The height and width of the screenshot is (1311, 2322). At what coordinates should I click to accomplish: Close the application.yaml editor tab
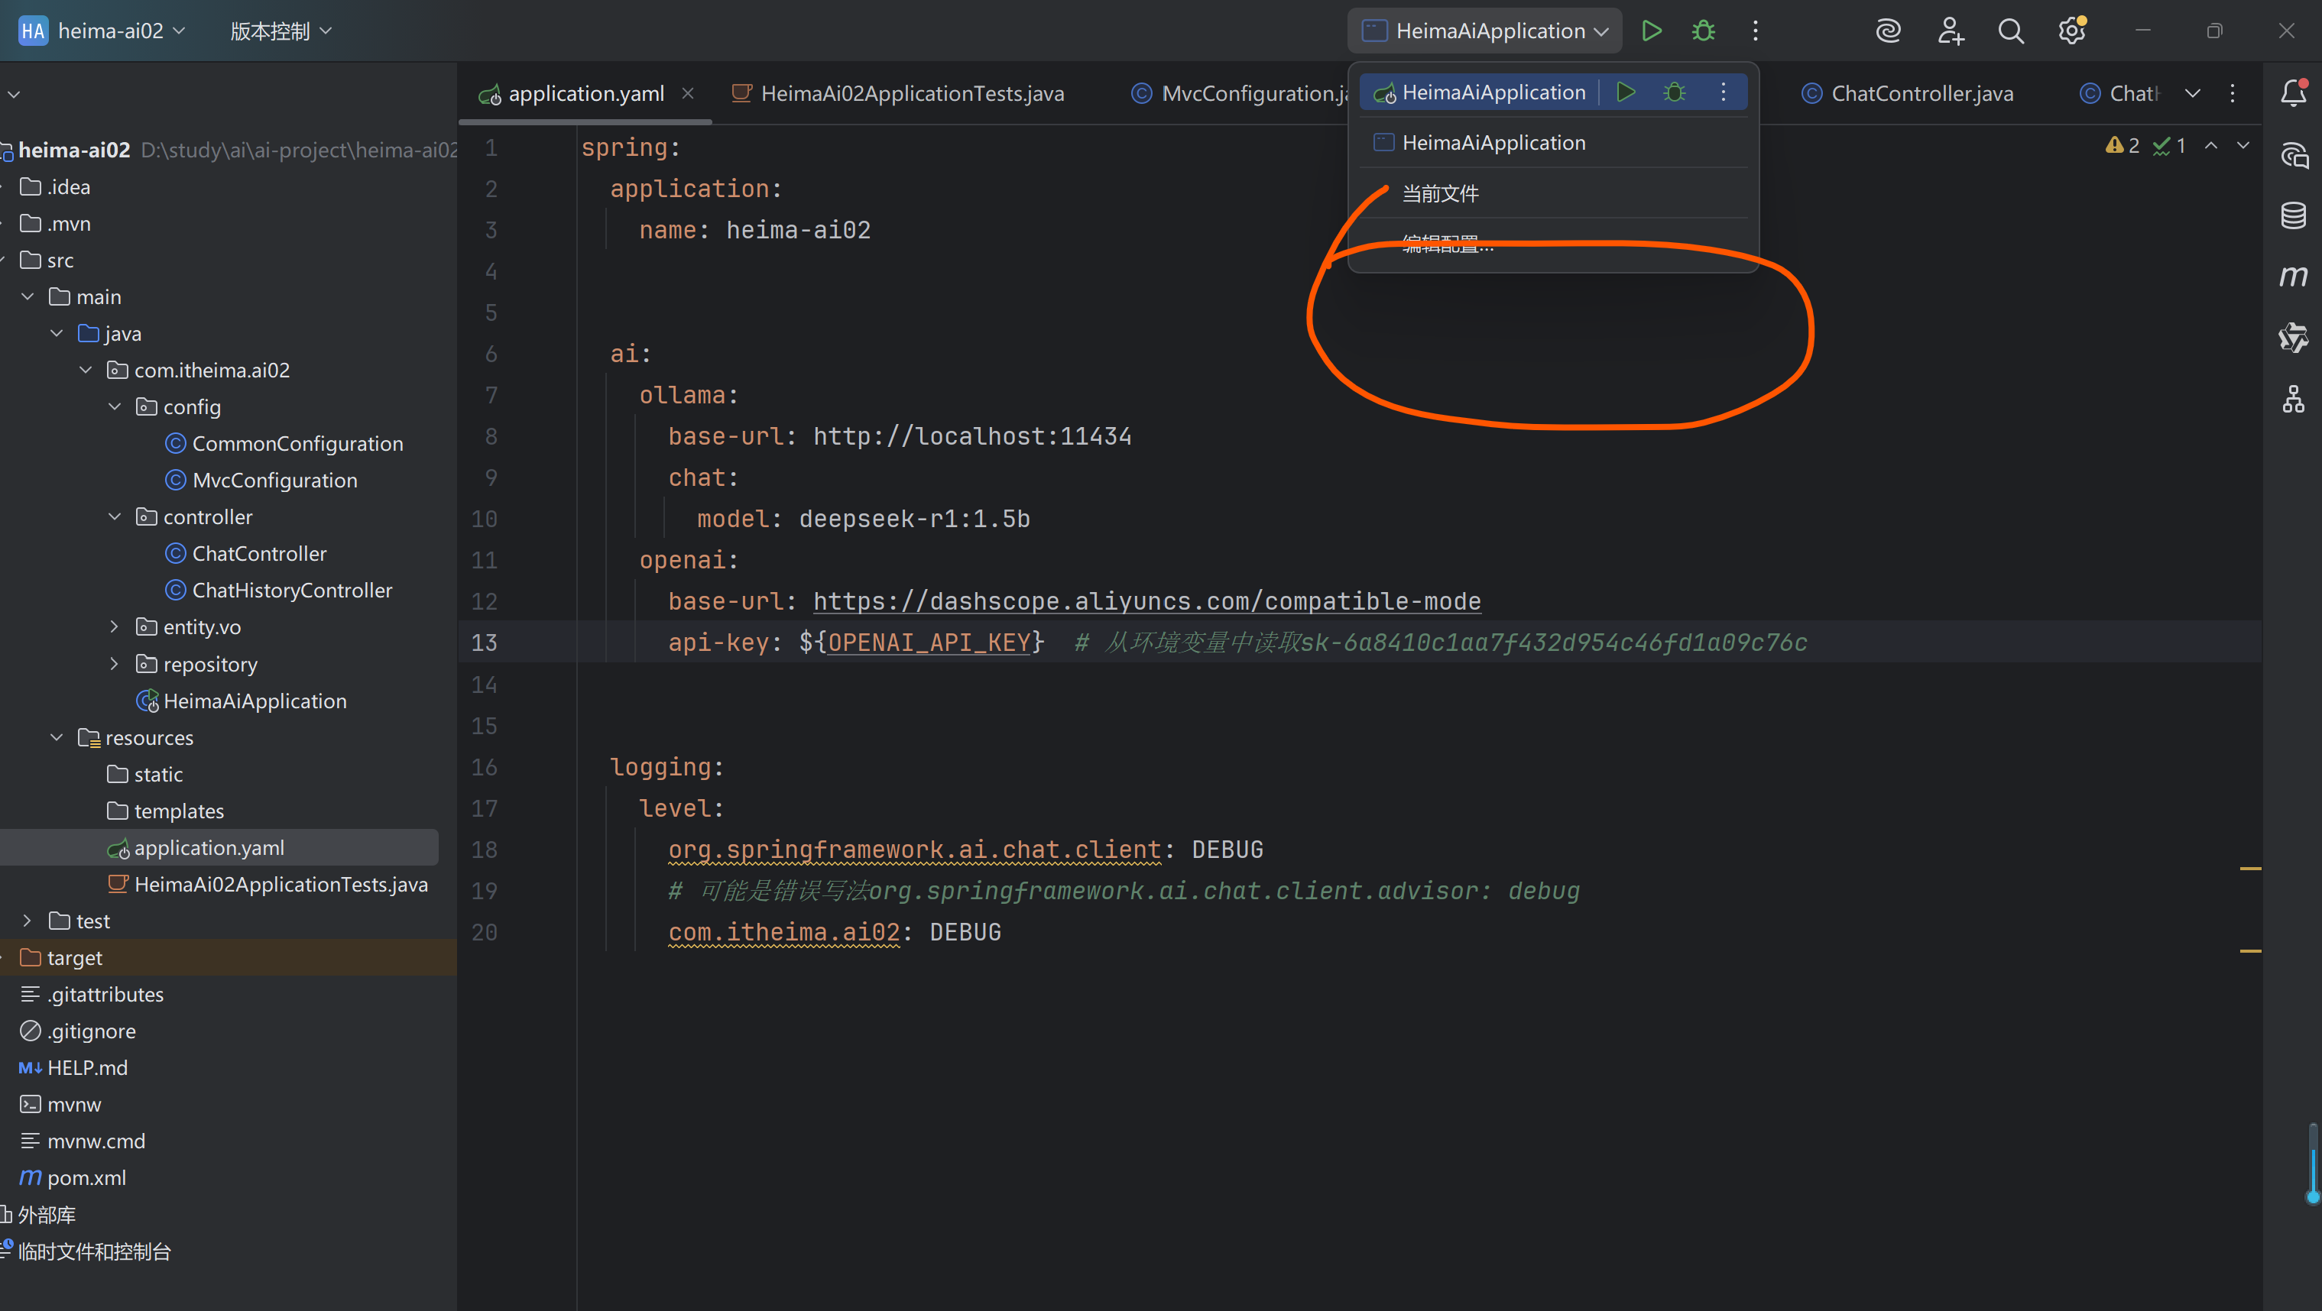pos(688,92)
